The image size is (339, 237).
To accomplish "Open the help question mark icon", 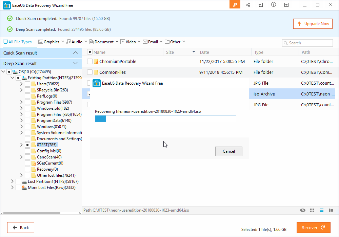I will pos(274,4).
